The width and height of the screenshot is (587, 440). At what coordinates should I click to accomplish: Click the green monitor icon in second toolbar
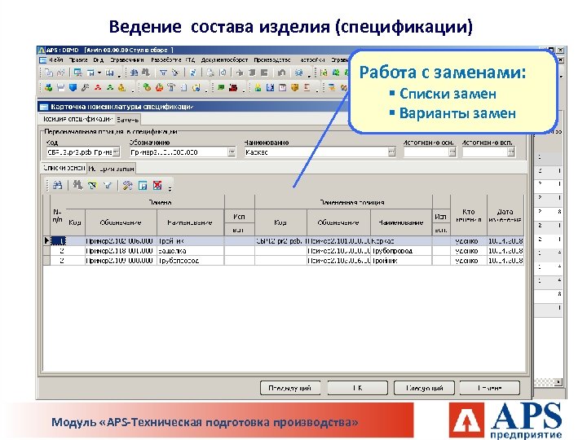tap(221, 87)
